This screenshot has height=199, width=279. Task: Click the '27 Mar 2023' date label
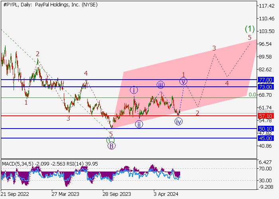65,194
